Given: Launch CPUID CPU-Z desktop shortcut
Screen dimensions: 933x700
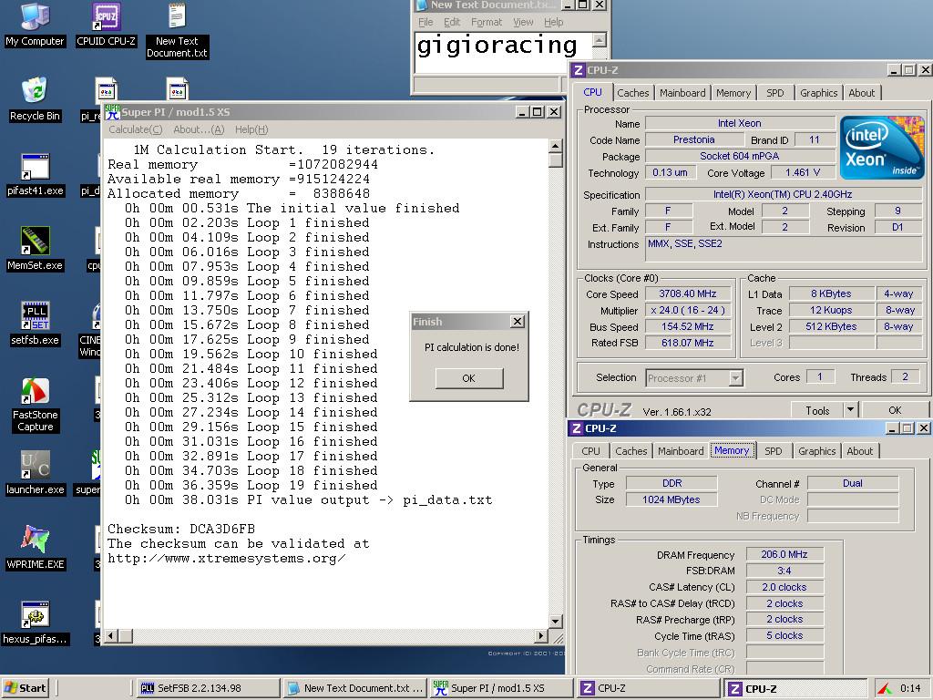Looking at the screenshot, I should point(106,24).
